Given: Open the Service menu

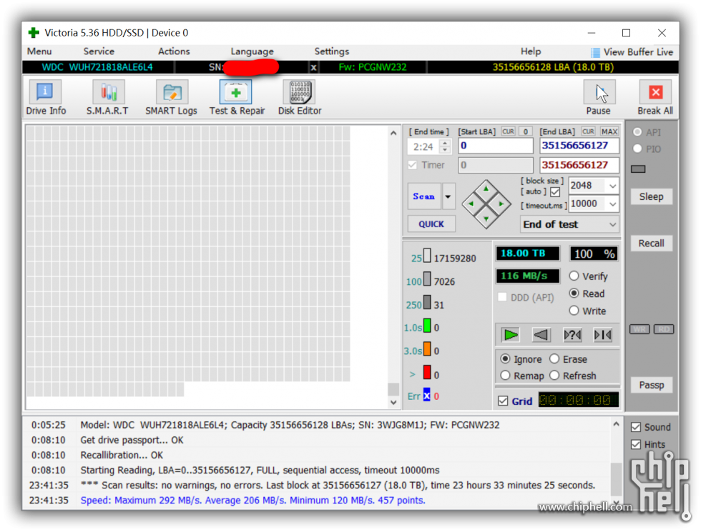Looking at the screenshot, I should (x=99, y=51).
